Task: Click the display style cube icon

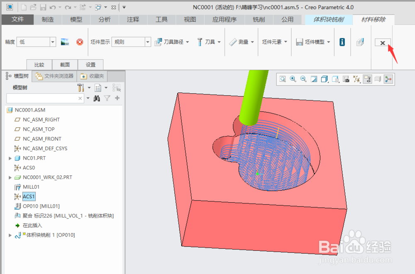Action: 324,79
